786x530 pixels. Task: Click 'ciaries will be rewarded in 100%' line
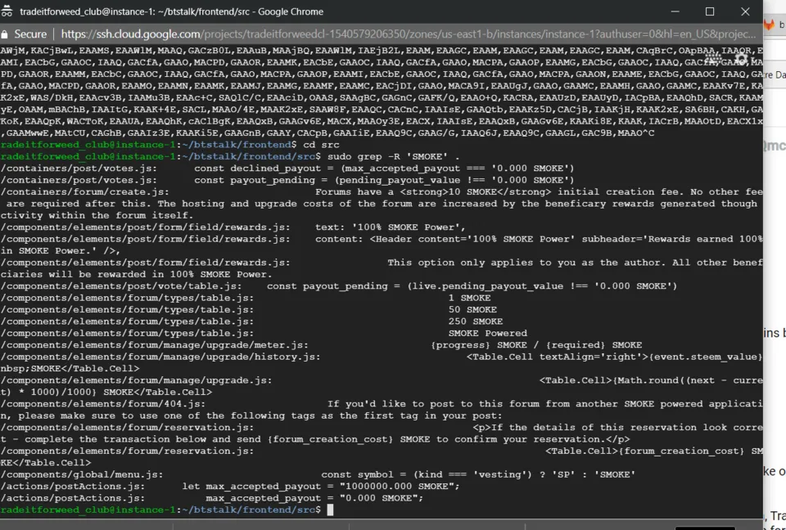137,274
